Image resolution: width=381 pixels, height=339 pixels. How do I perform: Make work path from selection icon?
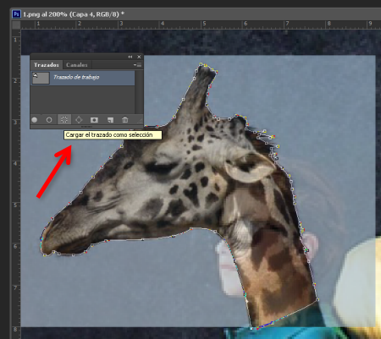79,120
